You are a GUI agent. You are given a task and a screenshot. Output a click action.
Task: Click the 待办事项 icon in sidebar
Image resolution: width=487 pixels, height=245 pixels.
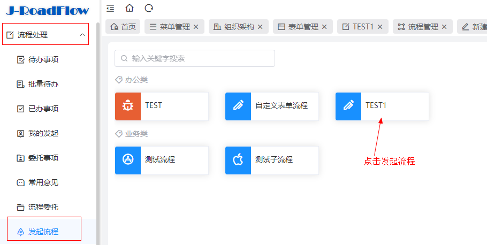point(20,59)
